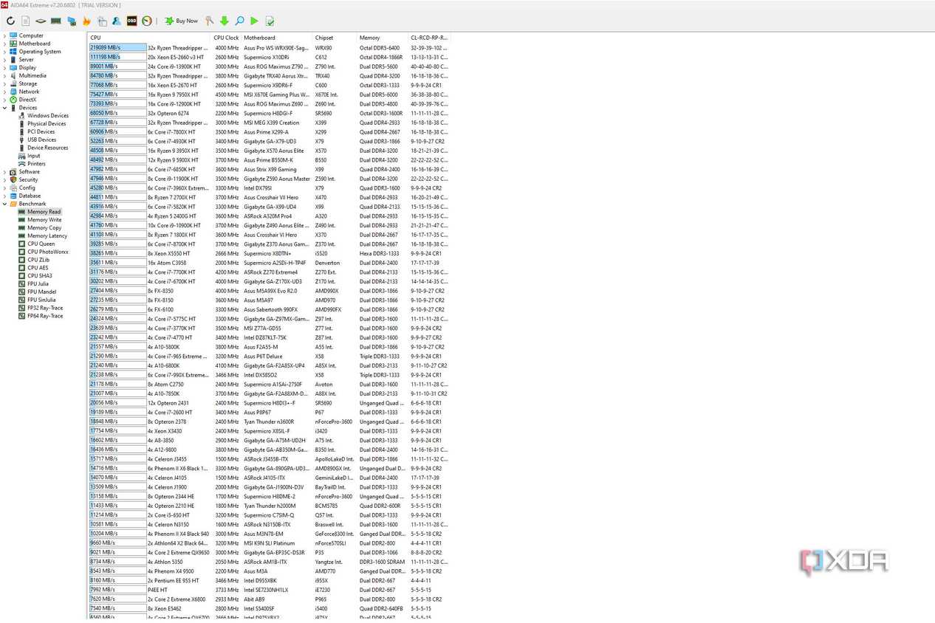935x623 pixels.
Task: Select Multimedia in the sidebar tree
Action: pos(32,75)
